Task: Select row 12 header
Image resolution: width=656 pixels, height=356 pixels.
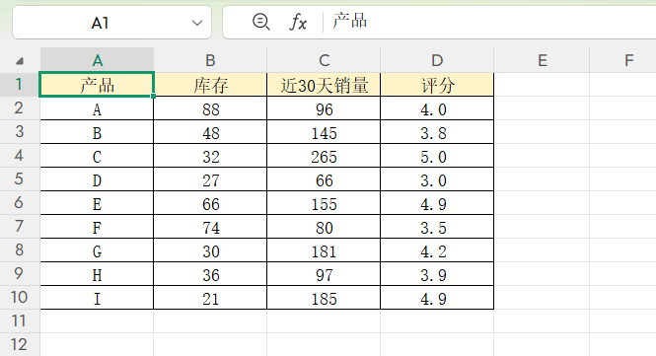Action: tap(20, 344)
